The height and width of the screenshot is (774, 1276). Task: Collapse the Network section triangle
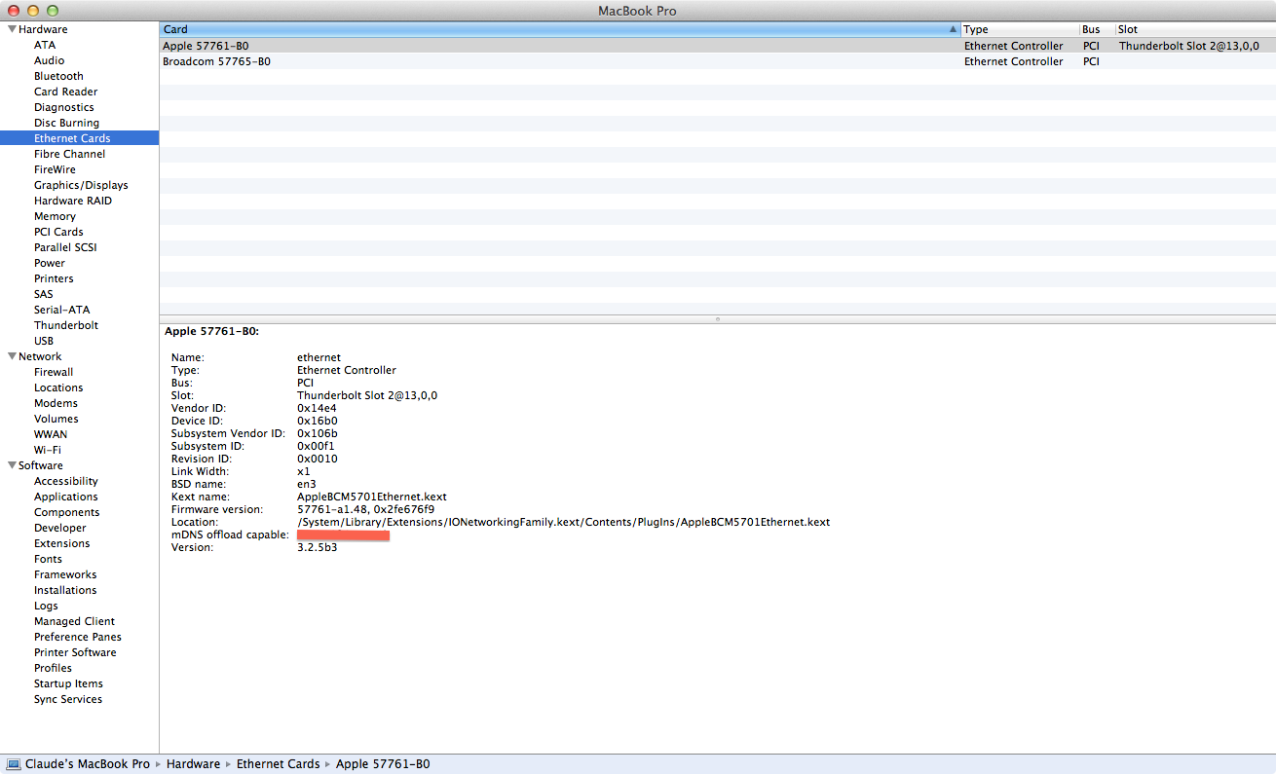12,356
